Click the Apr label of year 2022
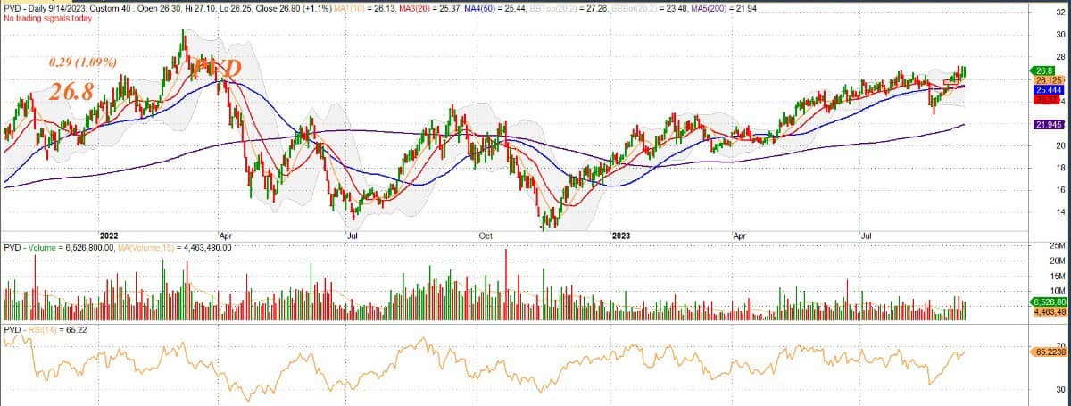The width and height of the screenshot is (1071, 406). pyautogui.click(x=224, y=236)
